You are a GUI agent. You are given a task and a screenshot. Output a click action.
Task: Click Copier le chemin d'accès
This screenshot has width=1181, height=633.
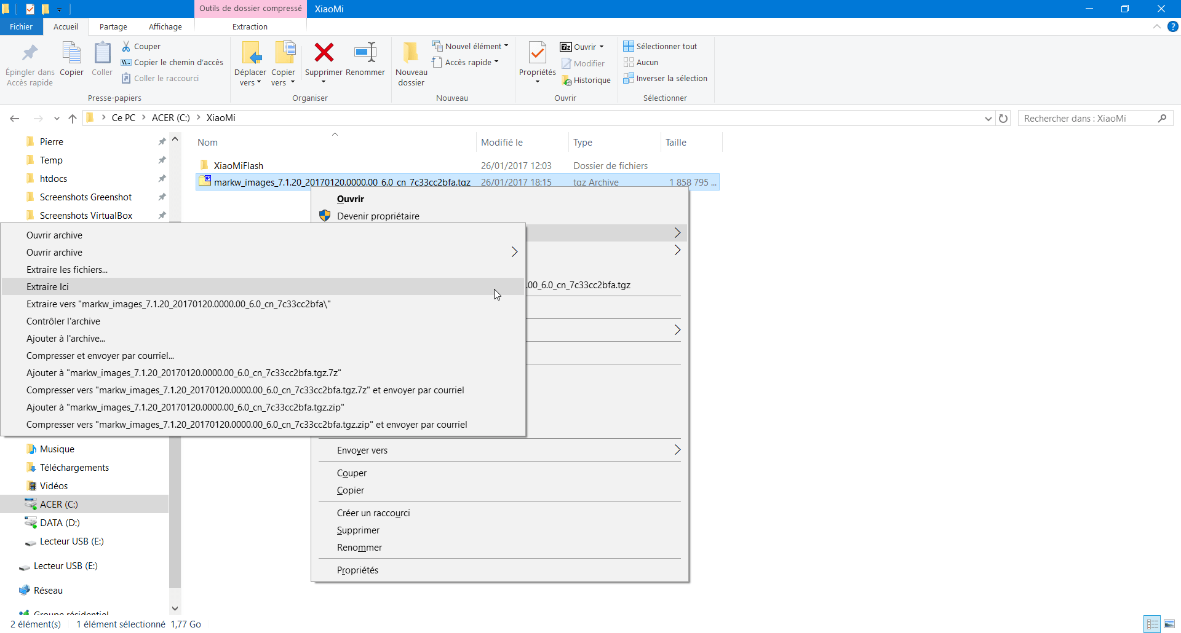coord(172,62)
